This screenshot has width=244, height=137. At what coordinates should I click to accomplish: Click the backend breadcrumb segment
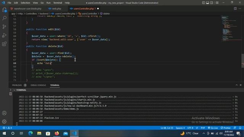(44, 14)
